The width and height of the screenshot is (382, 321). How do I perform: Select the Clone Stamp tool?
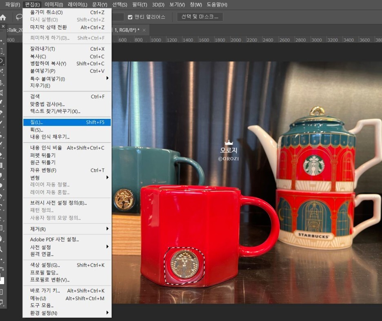click(2, 135)
